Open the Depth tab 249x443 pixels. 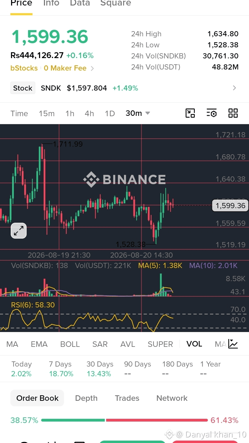86,398
